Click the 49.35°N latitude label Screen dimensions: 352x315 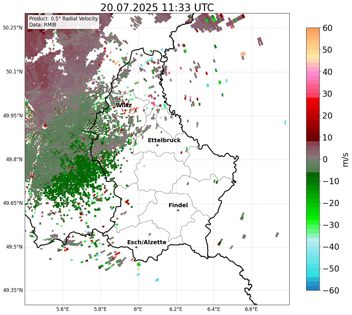pos(13,290)
